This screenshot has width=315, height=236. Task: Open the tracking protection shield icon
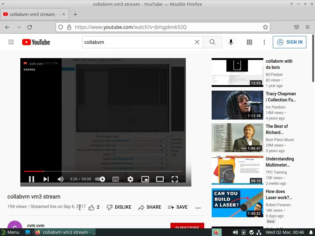pos(61,27)
